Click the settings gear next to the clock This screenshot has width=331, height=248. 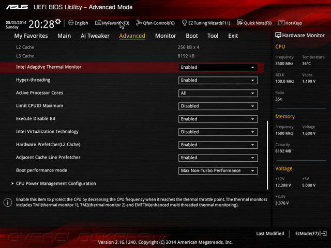click(x=58, y=21)
